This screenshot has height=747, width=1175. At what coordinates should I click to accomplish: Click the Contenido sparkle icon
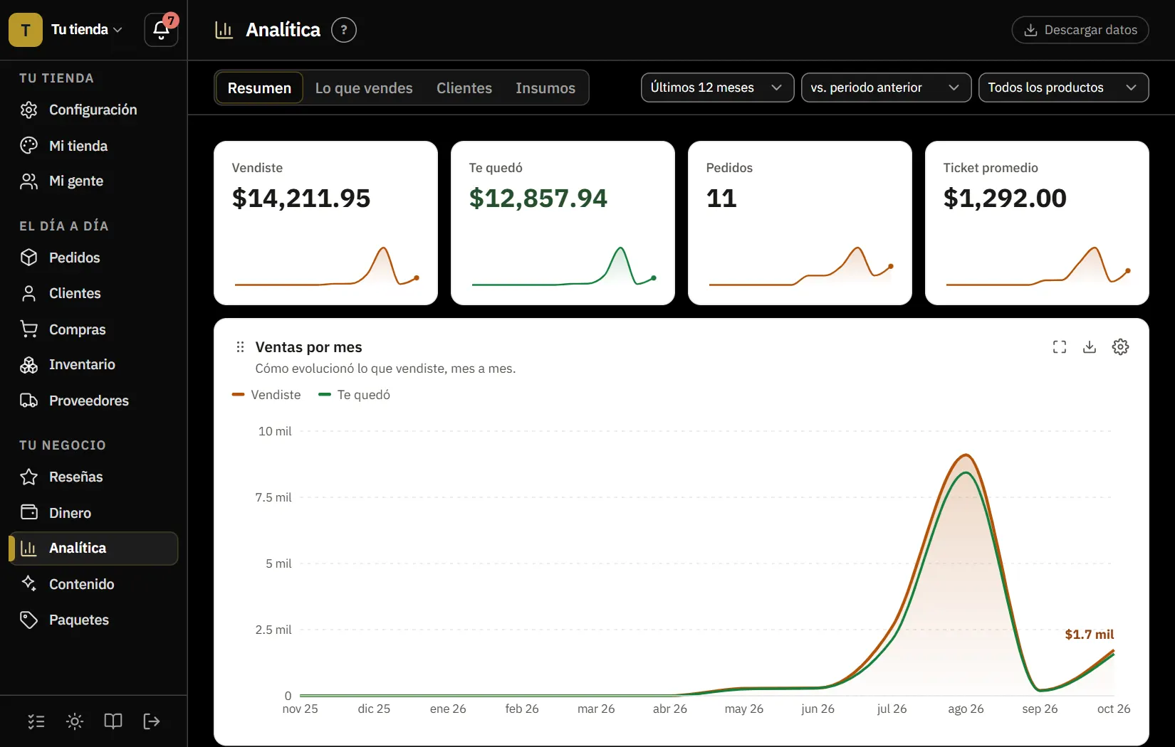click(28, 584)
